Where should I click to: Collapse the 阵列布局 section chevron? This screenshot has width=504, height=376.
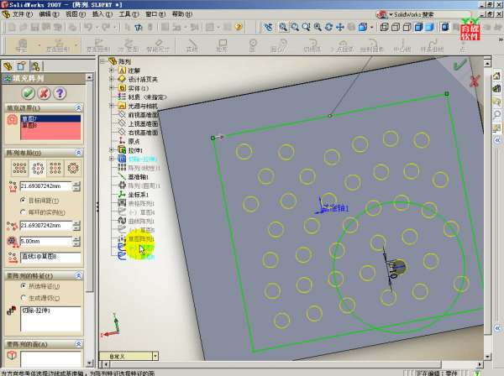78,153
